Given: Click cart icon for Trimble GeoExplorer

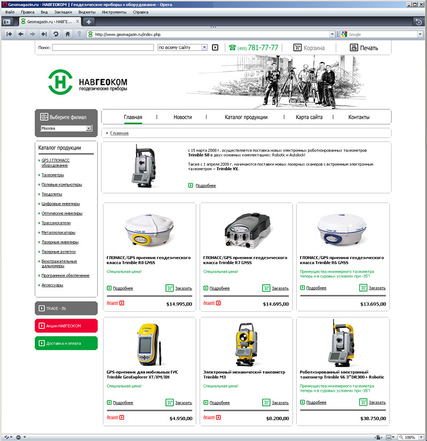Looking at the screenshot, I should 170,403.
